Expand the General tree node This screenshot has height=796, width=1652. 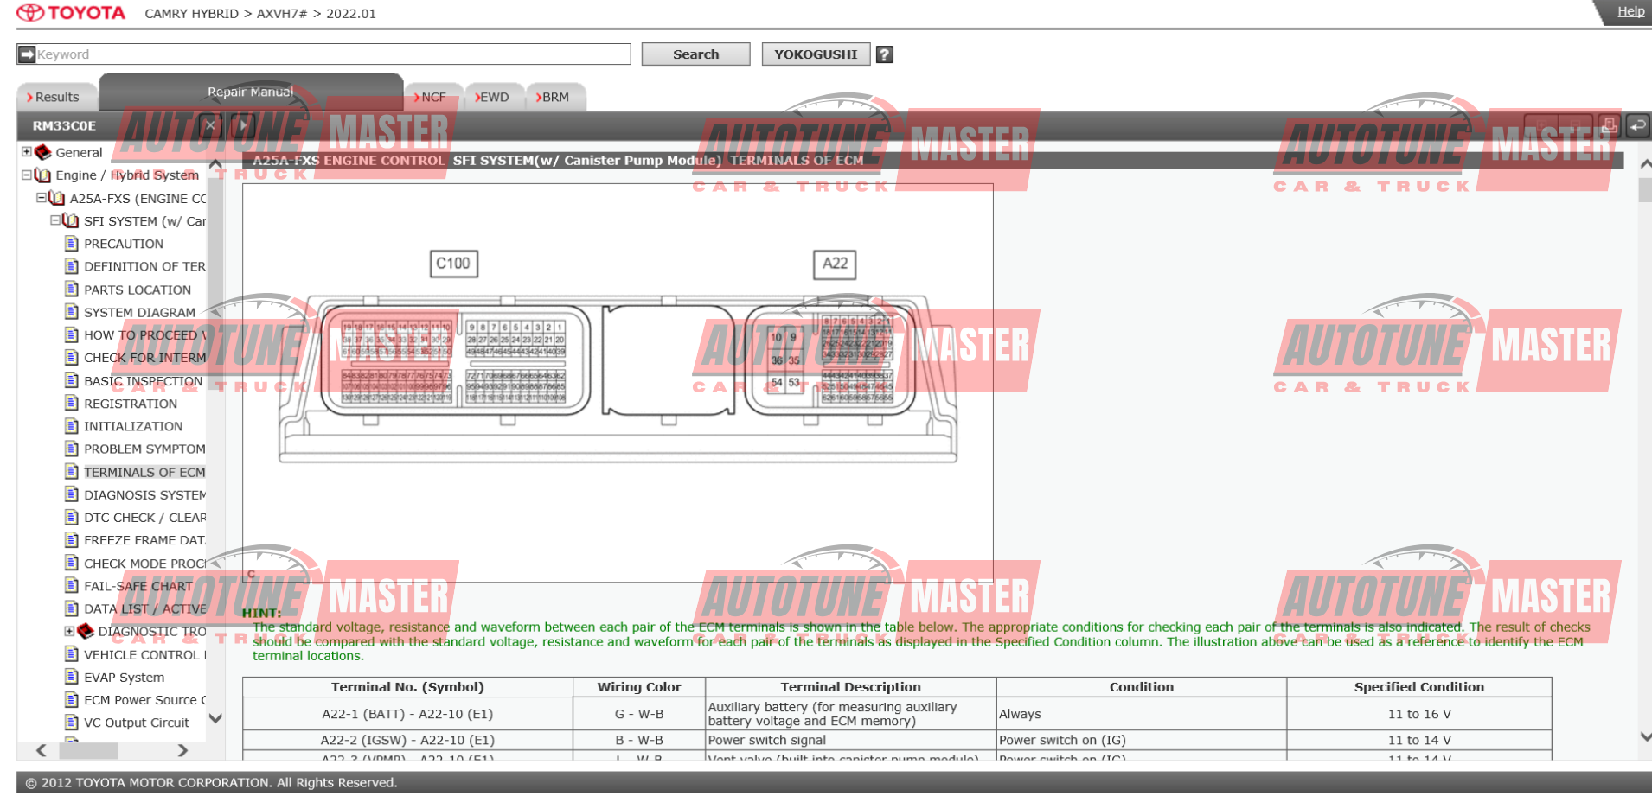(27, 152)
